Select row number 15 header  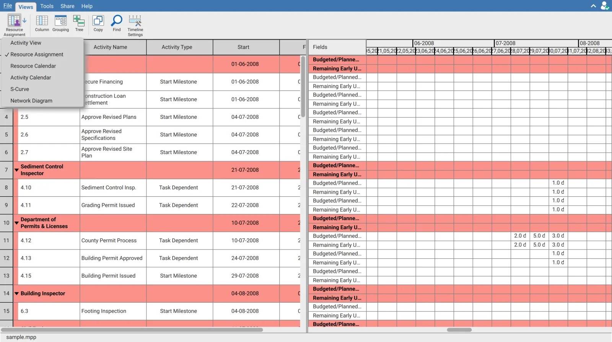pyautogui.click(x=6, y=311)
